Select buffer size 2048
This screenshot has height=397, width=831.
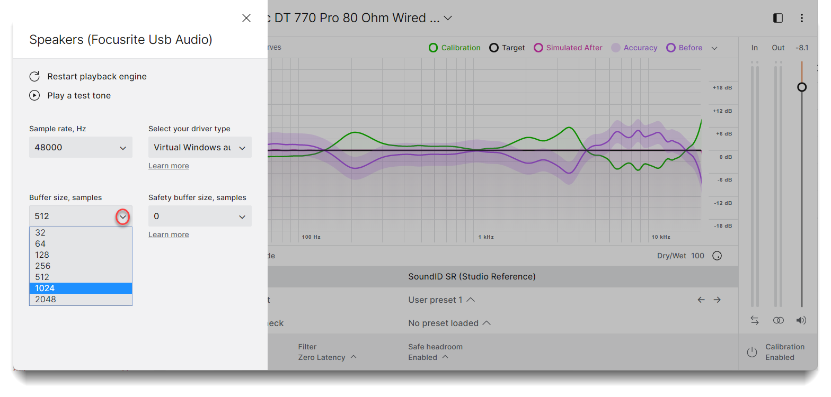(81, 299)
